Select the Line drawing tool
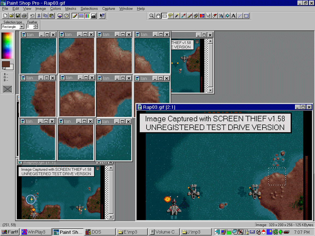Image resolution: width=315 pixels, height=236 pixels. coord(240,16)
